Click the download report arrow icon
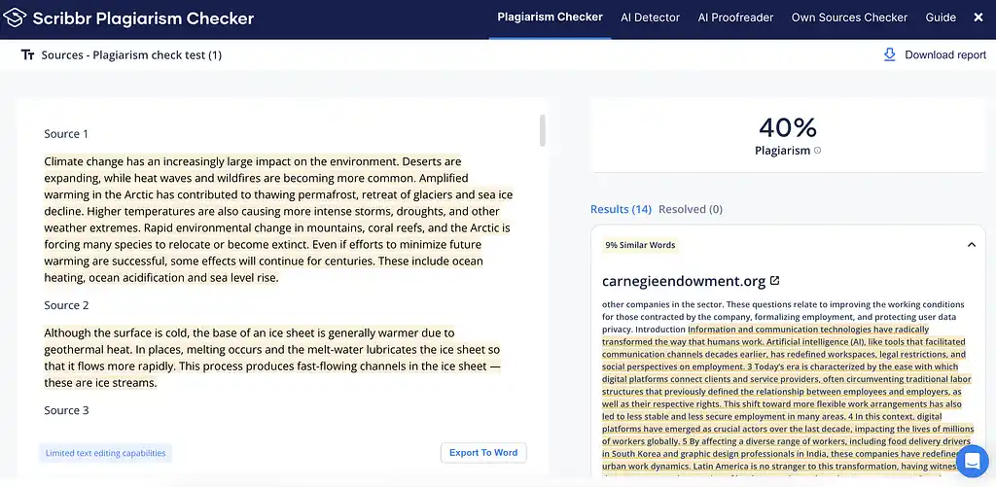Screen dimensions: 996x487 click(x=889, y=54)
